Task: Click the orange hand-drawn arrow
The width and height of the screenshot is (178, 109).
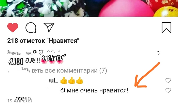Action: coord(147,75)
